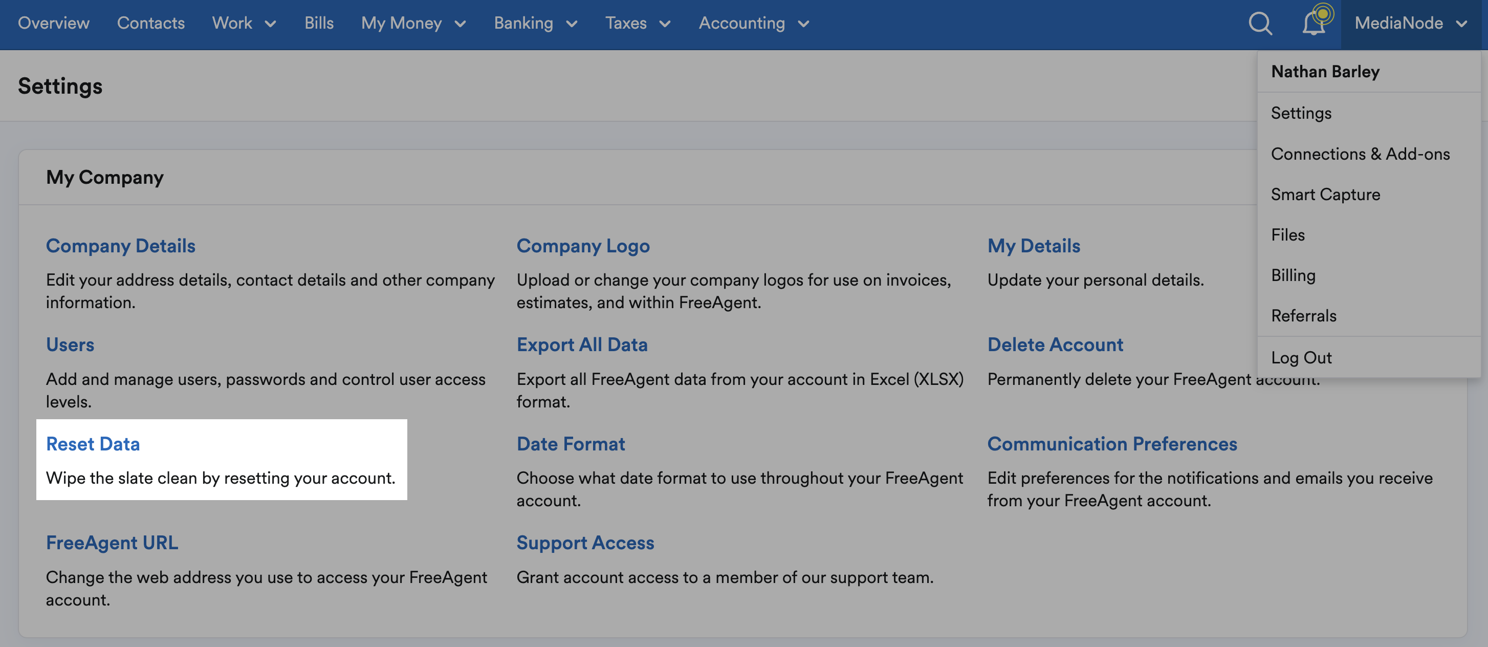Collapse the MediaNode account menu

click(x=1411, y=23)
